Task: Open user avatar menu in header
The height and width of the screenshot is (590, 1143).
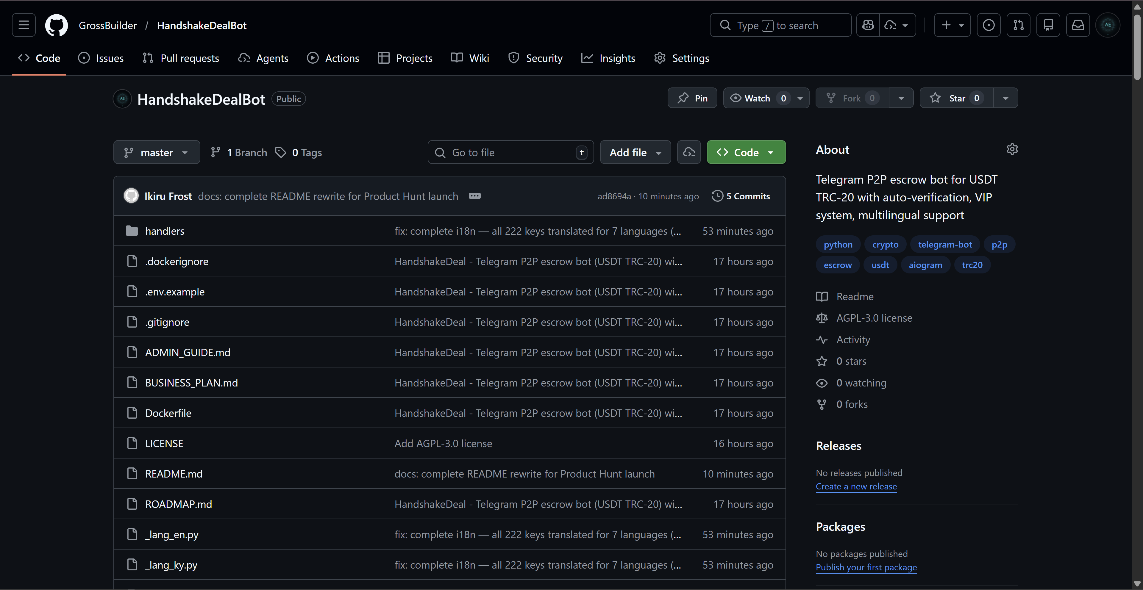Action: [x=1108, y=25]
